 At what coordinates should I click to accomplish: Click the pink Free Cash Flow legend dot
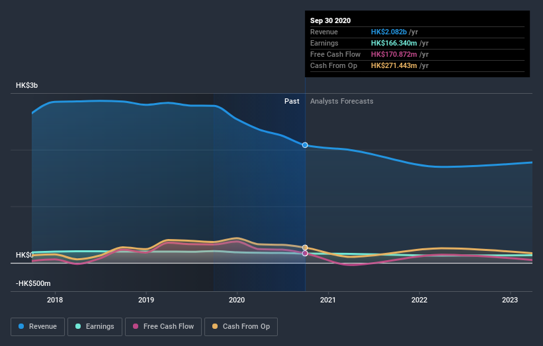136,326
